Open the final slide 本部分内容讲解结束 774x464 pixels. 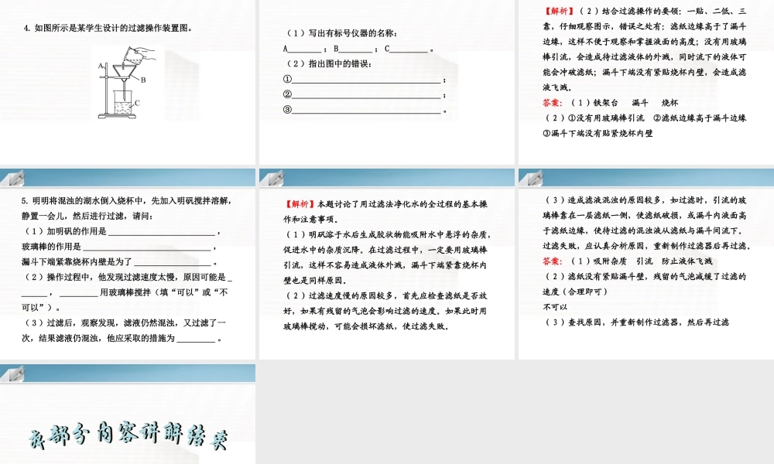point(128,414)
